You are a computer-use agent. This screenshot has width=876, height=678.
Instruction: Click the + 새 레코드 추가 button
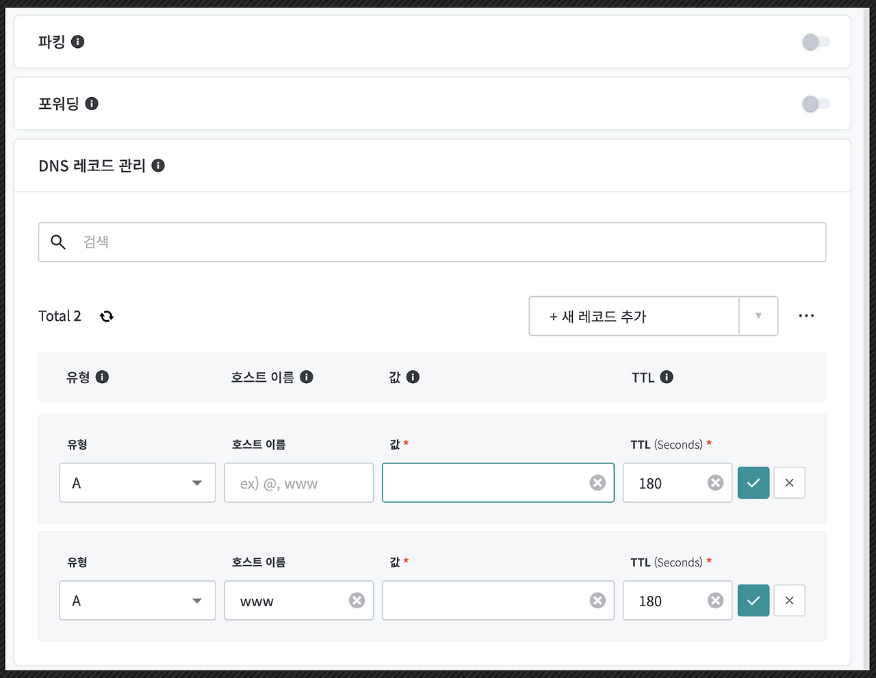click(634, 316)
